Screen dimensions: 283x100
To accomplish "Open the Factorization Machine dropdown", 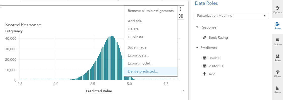I will tap(231, 15).
